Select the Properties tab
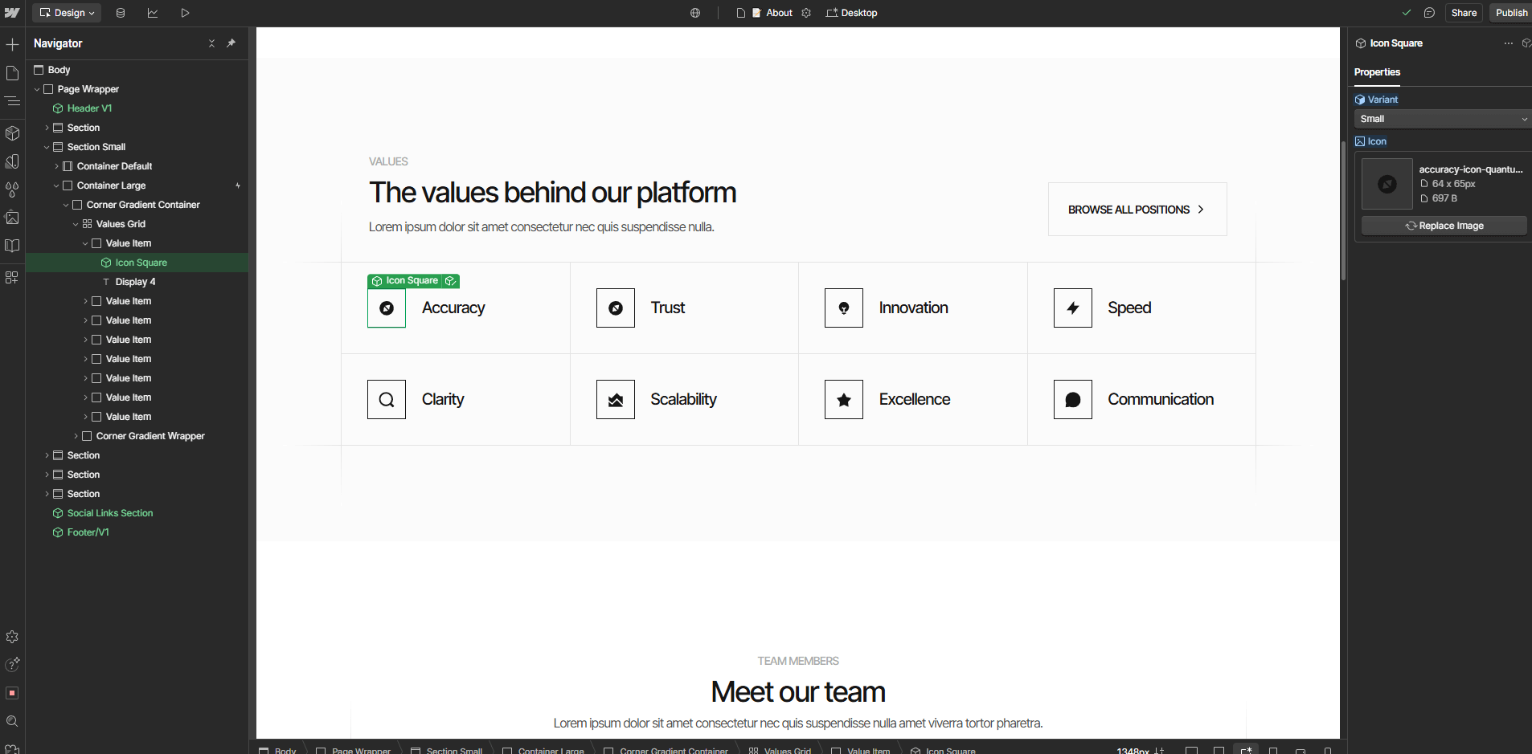This screenshot has width=1532, height=754. point(1377,72)
